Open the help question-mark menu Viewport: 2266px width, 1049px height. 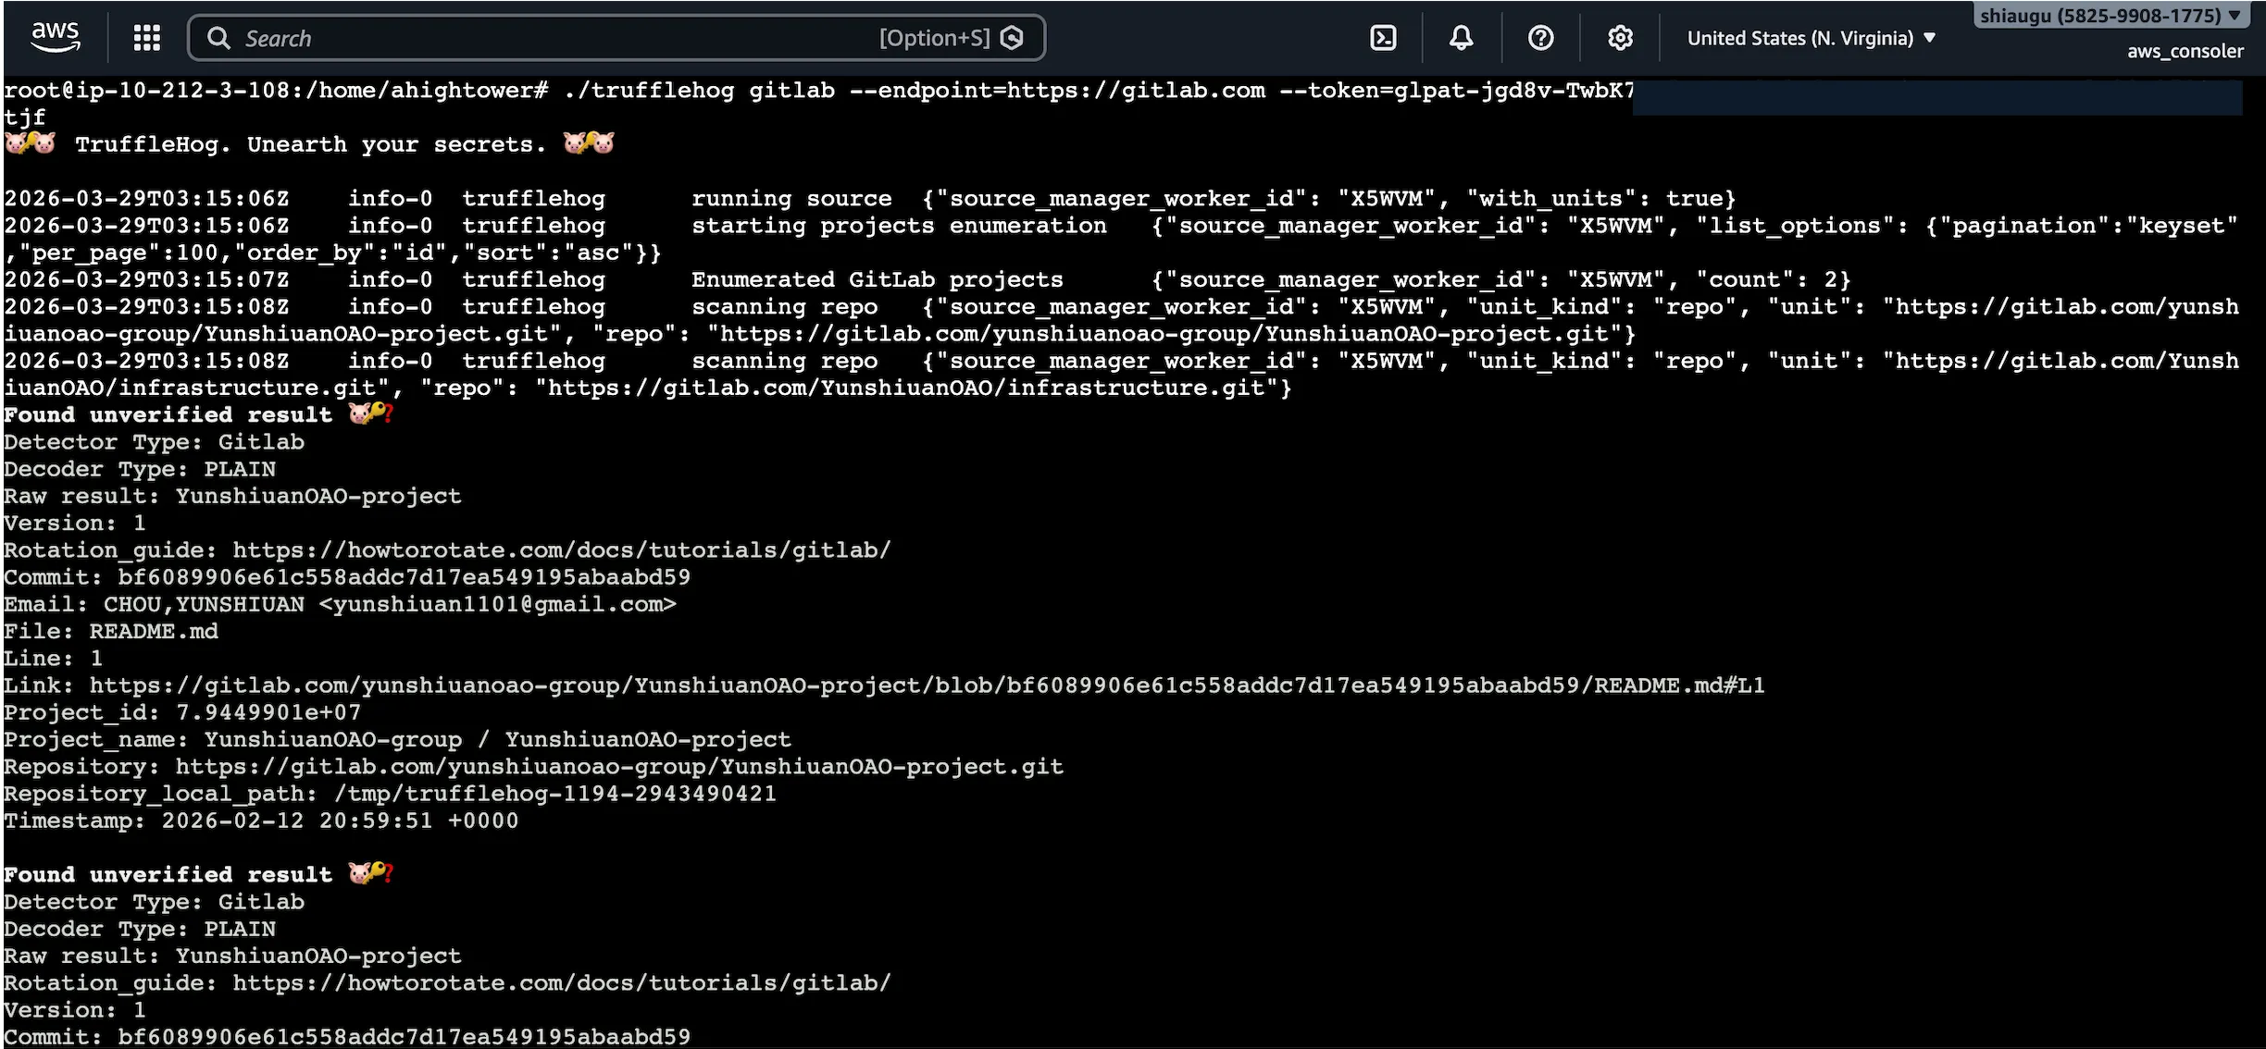(1540, 38)
